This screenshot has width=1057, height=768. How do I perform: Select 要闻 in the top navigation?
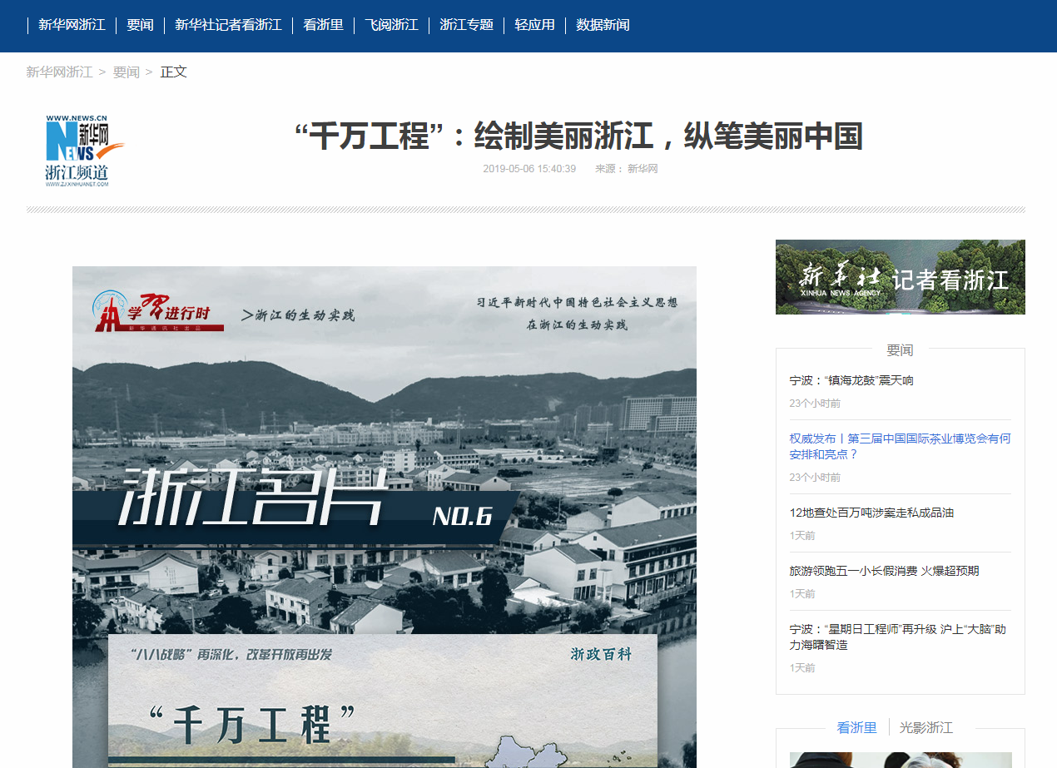click(140, 25)
